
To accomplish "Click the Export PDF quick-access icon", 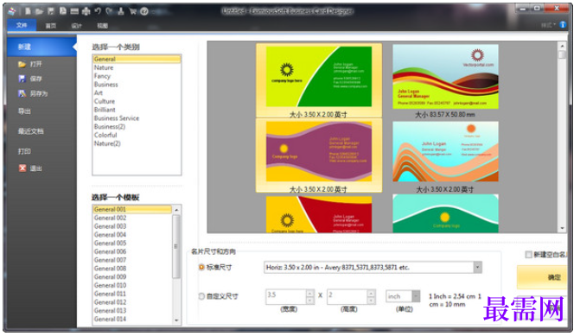I will pos(63,11).
